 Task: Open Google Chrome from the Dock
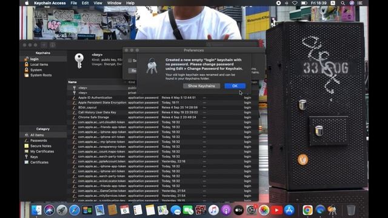point(307,210)
